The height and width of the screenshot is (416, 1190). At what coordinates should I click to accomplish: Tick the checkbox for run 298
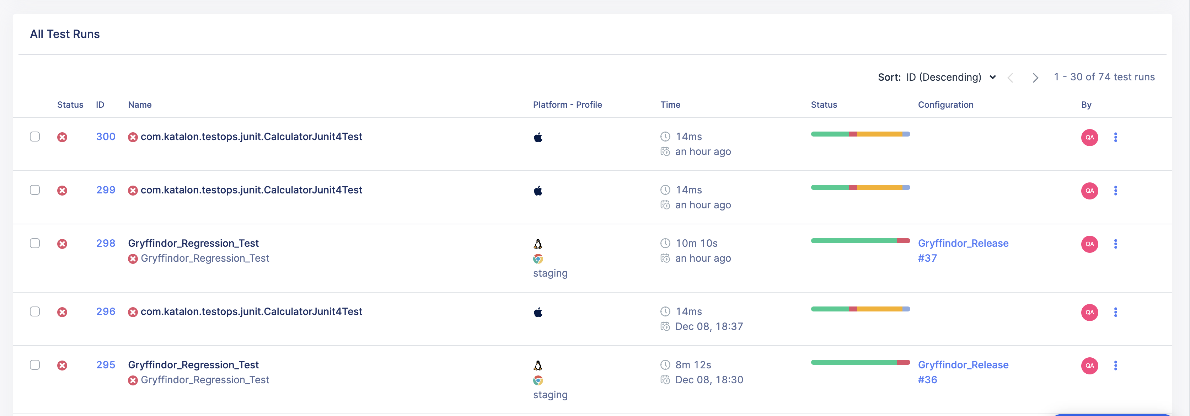(34, 243)
